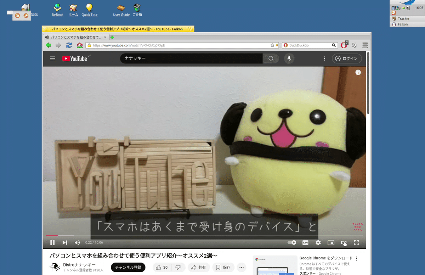Screen dimensions: 425x275
Task: Open the User Guide desktop icon
Action: click(x=121, y=10)
